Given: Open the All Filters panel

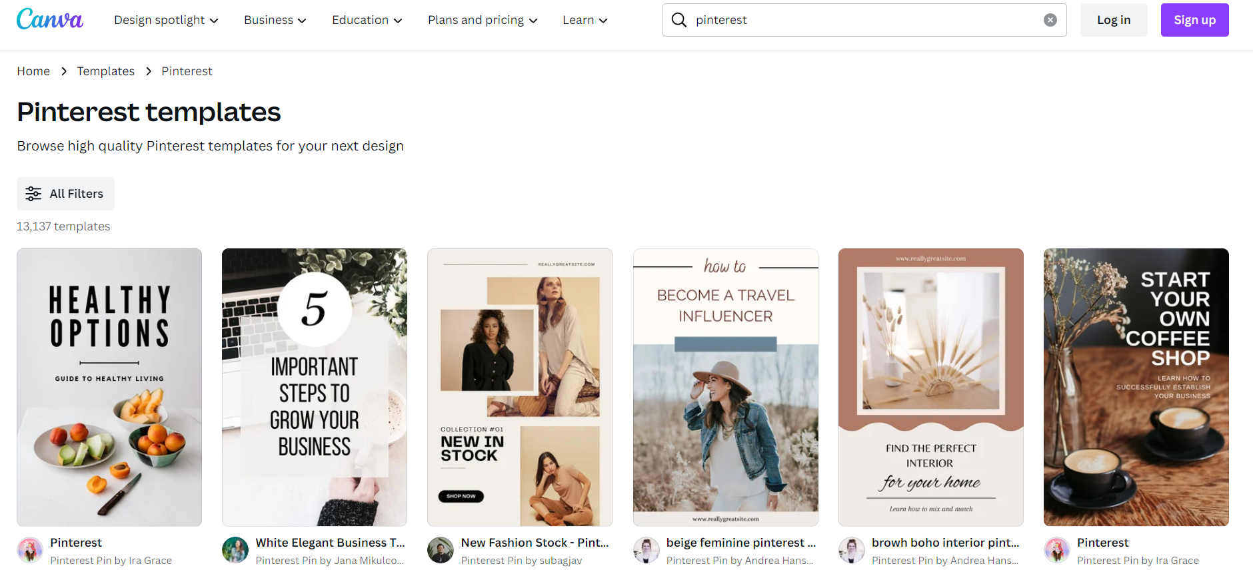Looking at the screenshot, I should coord(65,194).
